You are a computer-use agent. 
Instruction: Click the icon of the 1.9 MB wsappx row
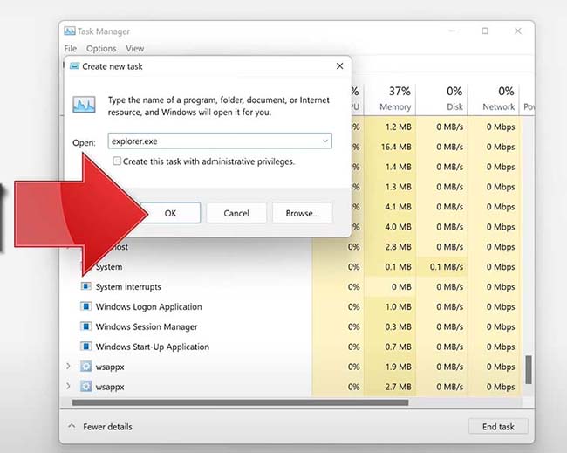(x=85, y=367)
